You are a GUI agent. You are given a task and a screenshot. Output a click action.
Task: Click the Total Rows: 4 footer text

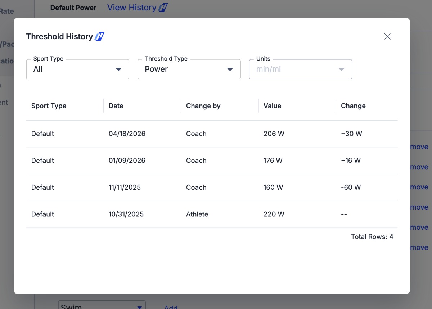click(372, 237)
